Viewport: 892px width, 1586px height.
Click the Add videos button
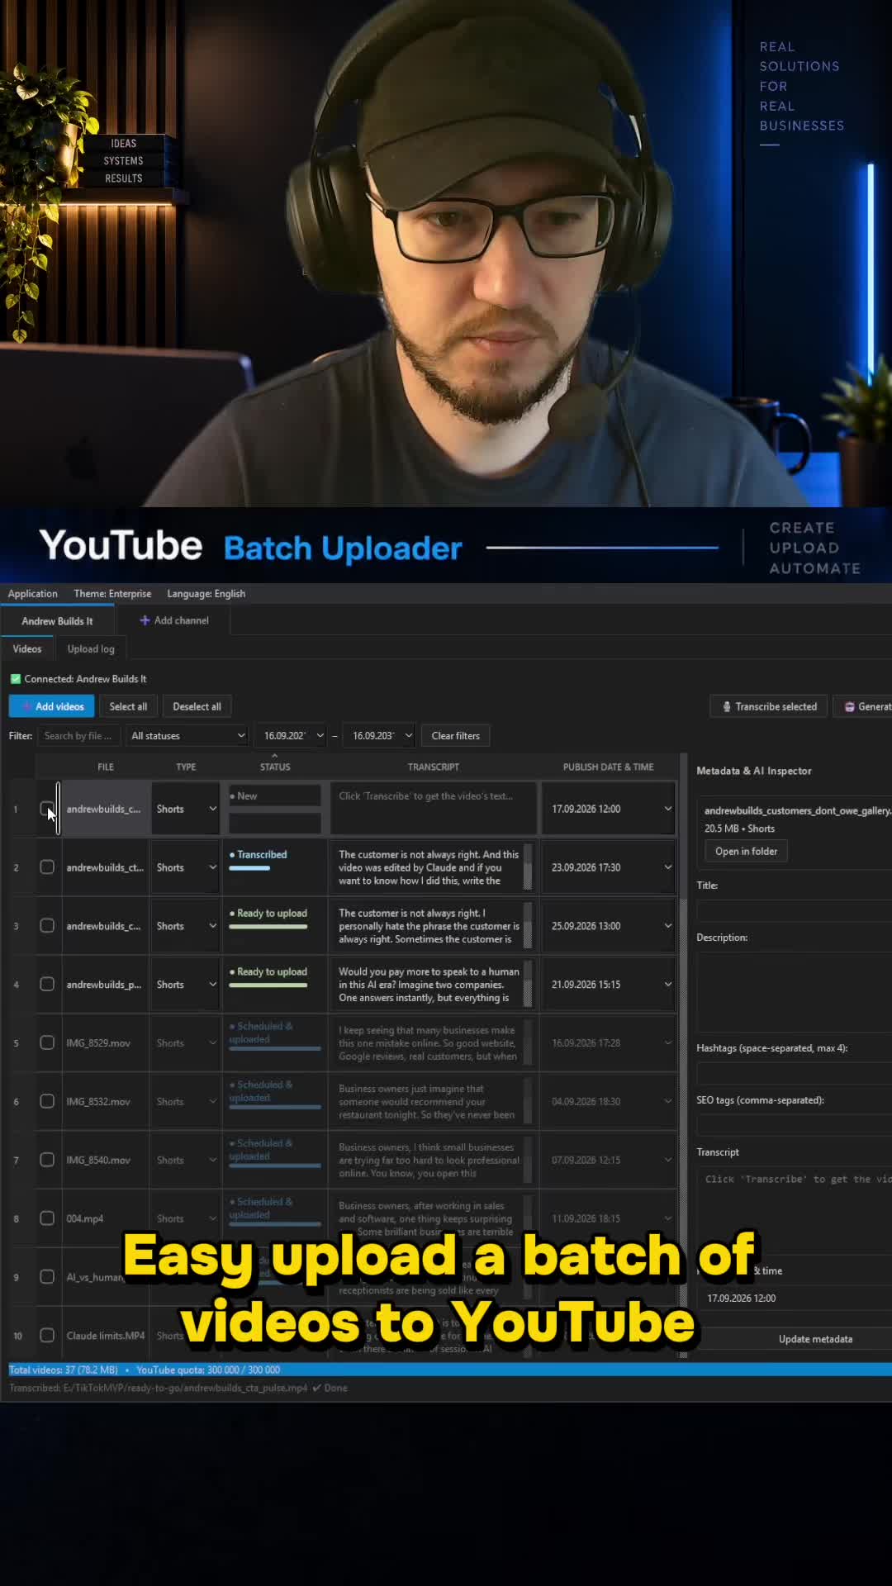point(51,706)
